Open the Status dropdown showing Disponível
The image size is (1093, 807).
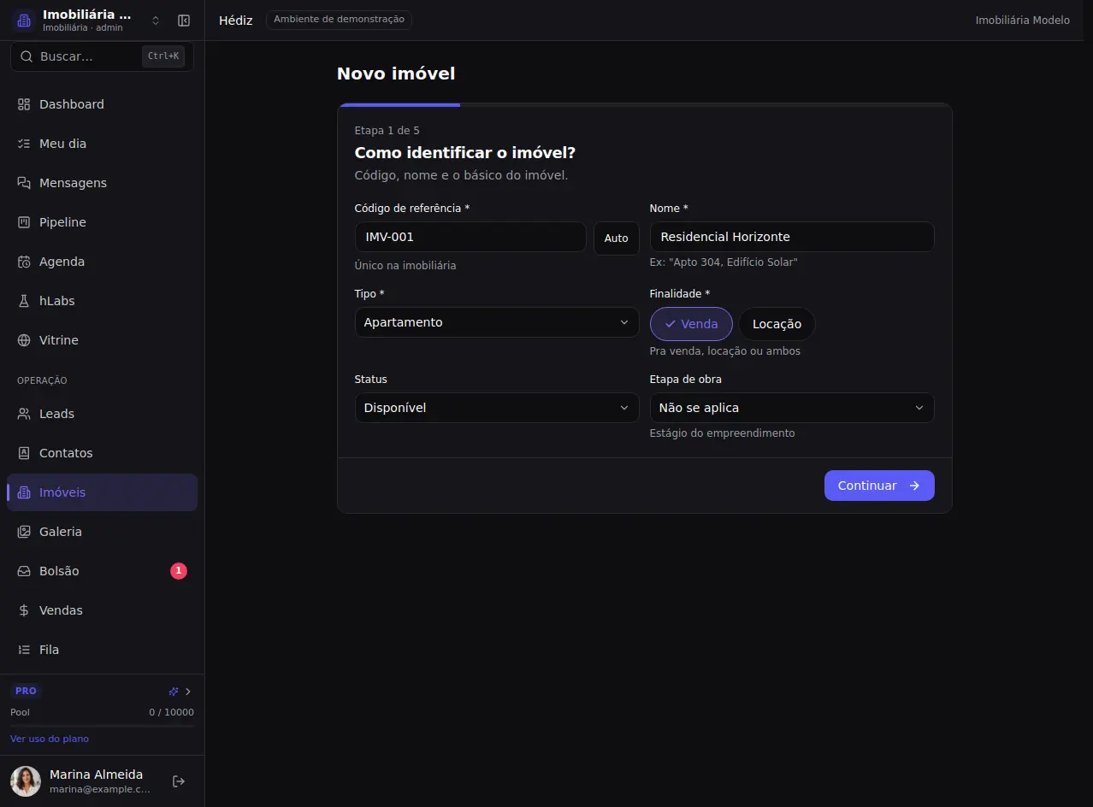(x=497, y=408)
